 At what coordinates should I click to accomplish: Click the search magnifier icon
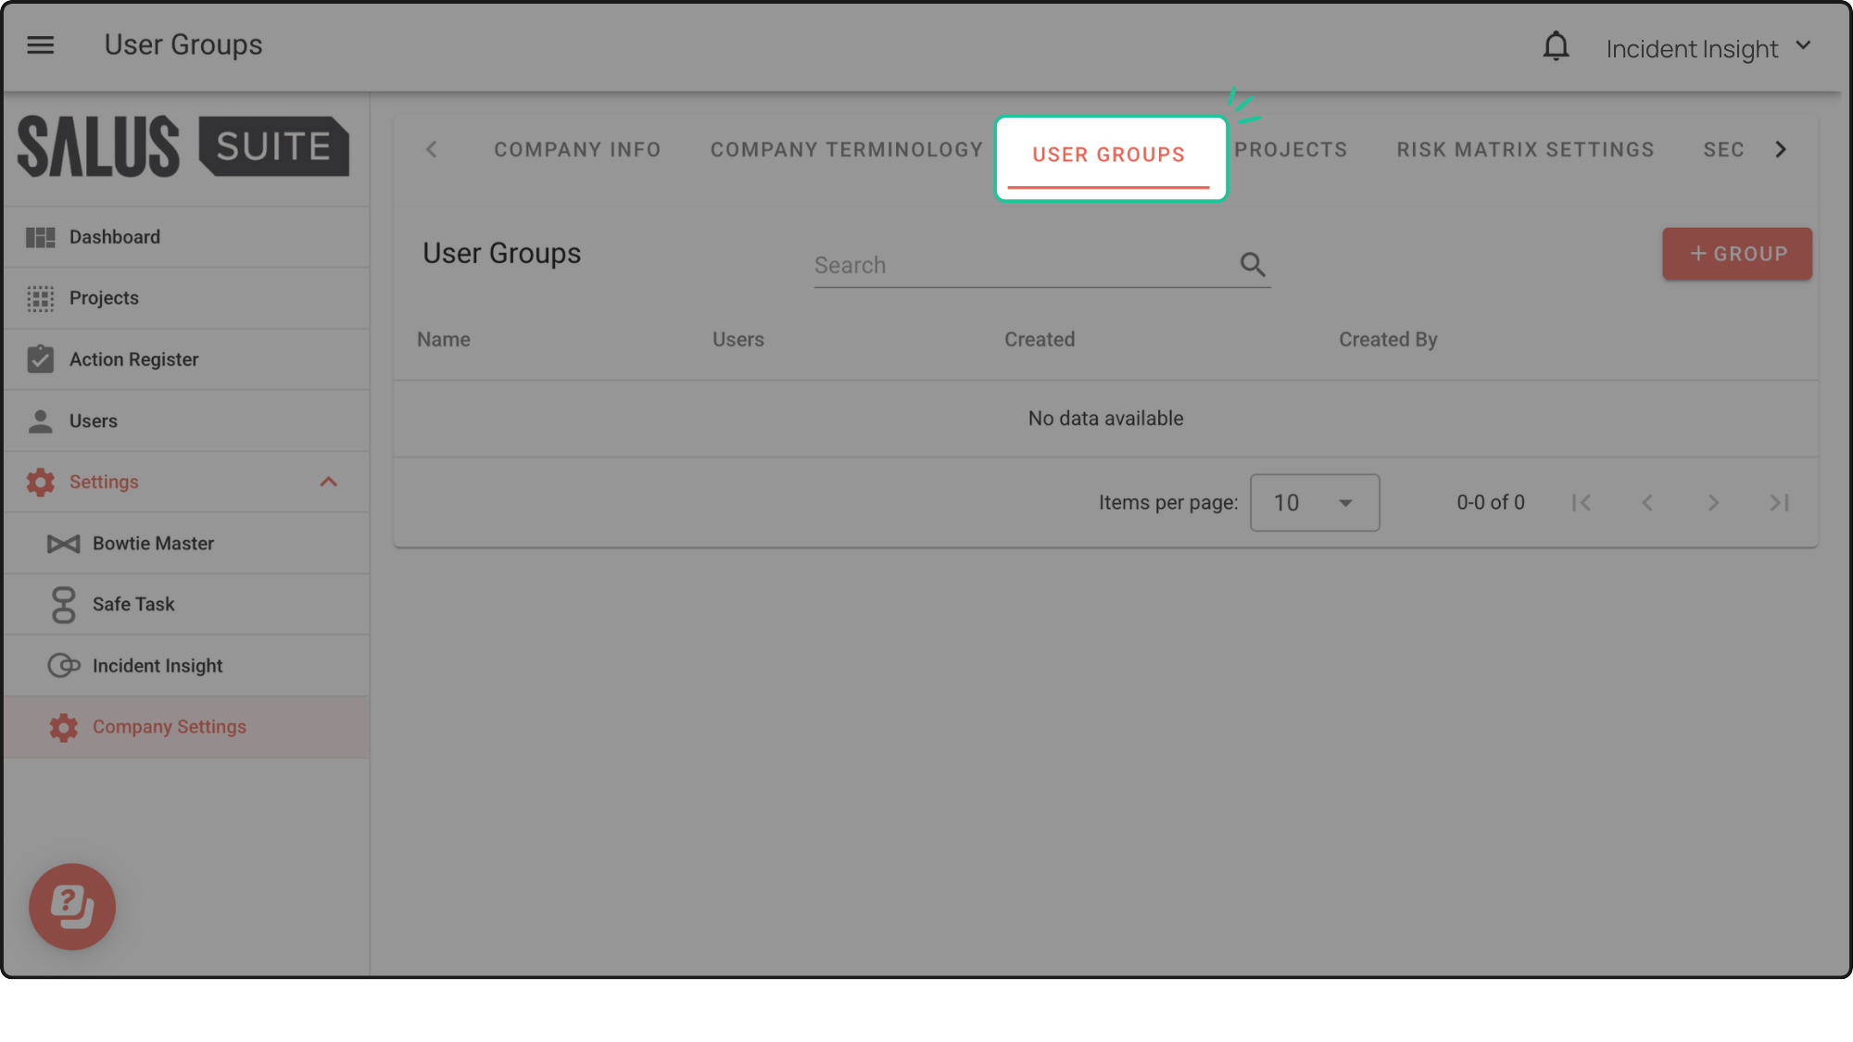[1253, 265]
